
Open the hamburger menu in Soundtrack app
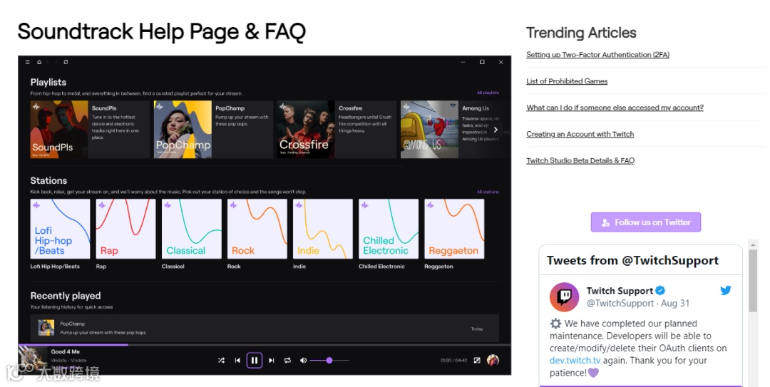[x=28, y=62]
